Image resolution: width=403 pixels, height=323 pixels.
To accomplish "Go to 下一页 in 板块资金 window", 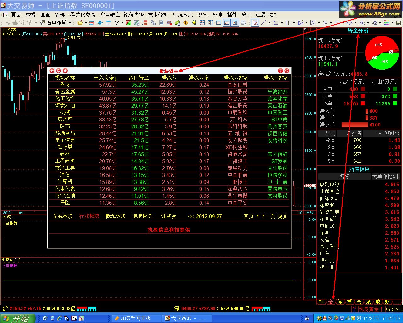I will [x=268, y=216].
